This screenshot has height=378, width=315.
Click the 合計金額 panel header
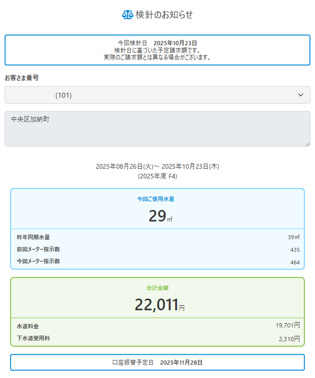pyautogui.click(x=157, y=288)
